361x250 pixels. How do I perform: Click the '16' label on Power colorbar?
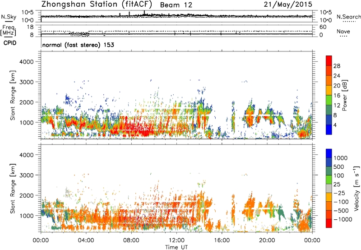click(x=337, y=96)
